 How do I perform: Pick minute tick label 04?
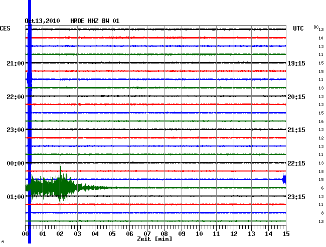pos(95,234)
